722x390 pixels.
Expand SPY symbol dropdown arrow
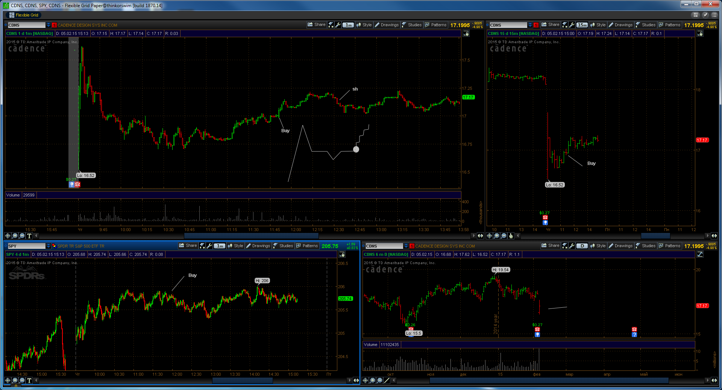point(49,246)
